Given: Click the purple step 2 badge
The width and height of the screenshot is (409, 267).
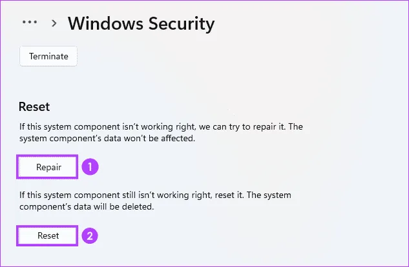Looking at the screenshot, I should point(91,235).
